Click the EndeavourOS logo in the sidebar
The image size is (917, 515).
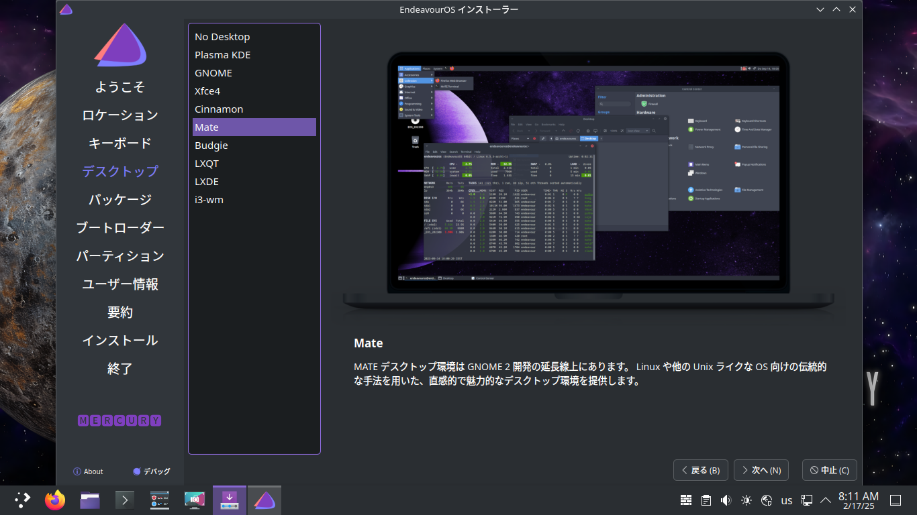tap(120, 46)
